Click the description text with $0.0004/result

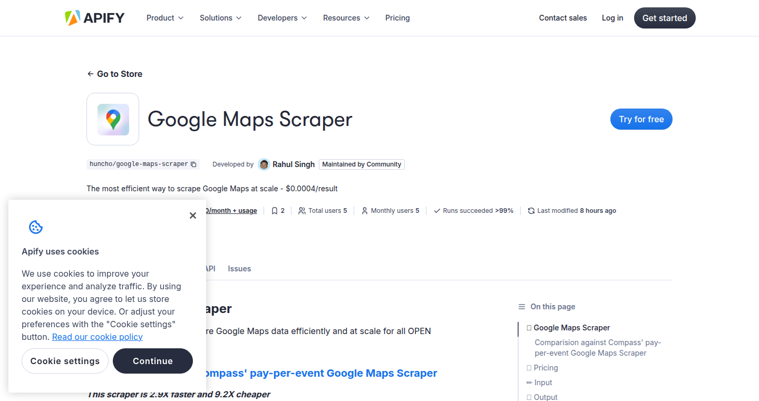212,189
